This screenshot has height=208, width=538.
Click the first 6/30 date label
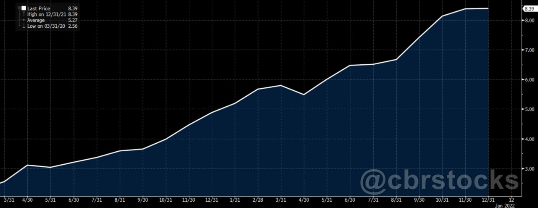click(74, 200)
